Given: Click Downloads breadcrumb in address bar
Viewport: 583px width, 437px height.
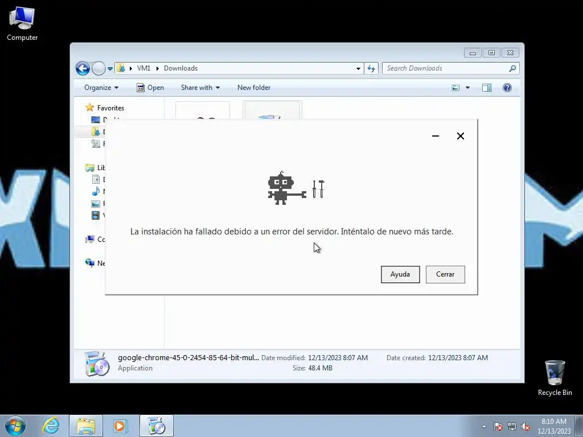Looking at the screenshot, I should (180, 68).
